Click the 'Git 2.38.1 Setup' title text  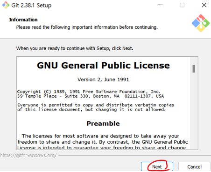31,6
